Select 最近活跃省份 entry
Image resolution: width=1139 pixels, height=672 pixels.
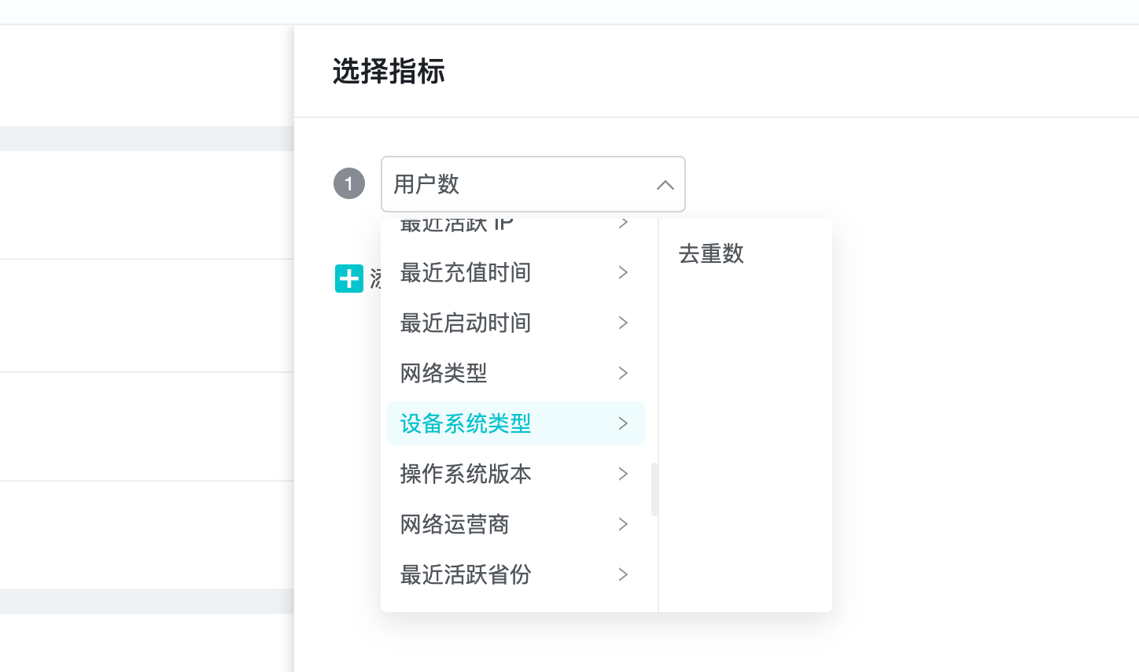coord(466,574)
